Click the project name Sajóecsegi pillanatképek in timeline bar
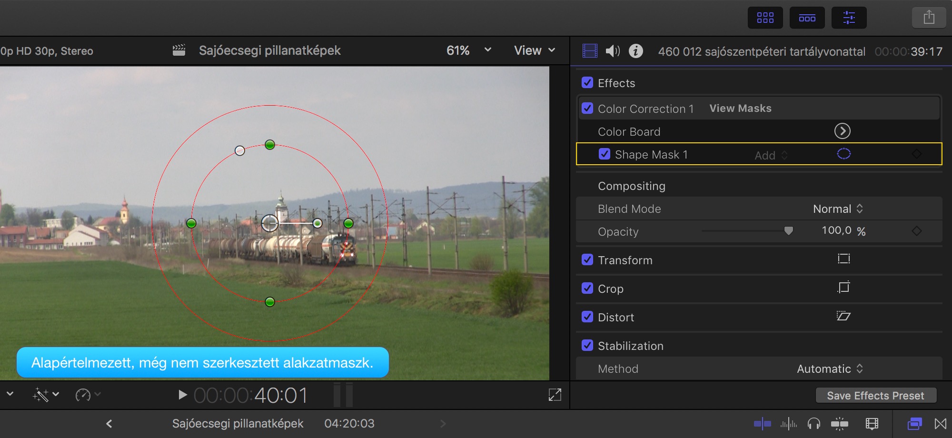Viewport: 952px width, 438px height. tap(238, 423)
